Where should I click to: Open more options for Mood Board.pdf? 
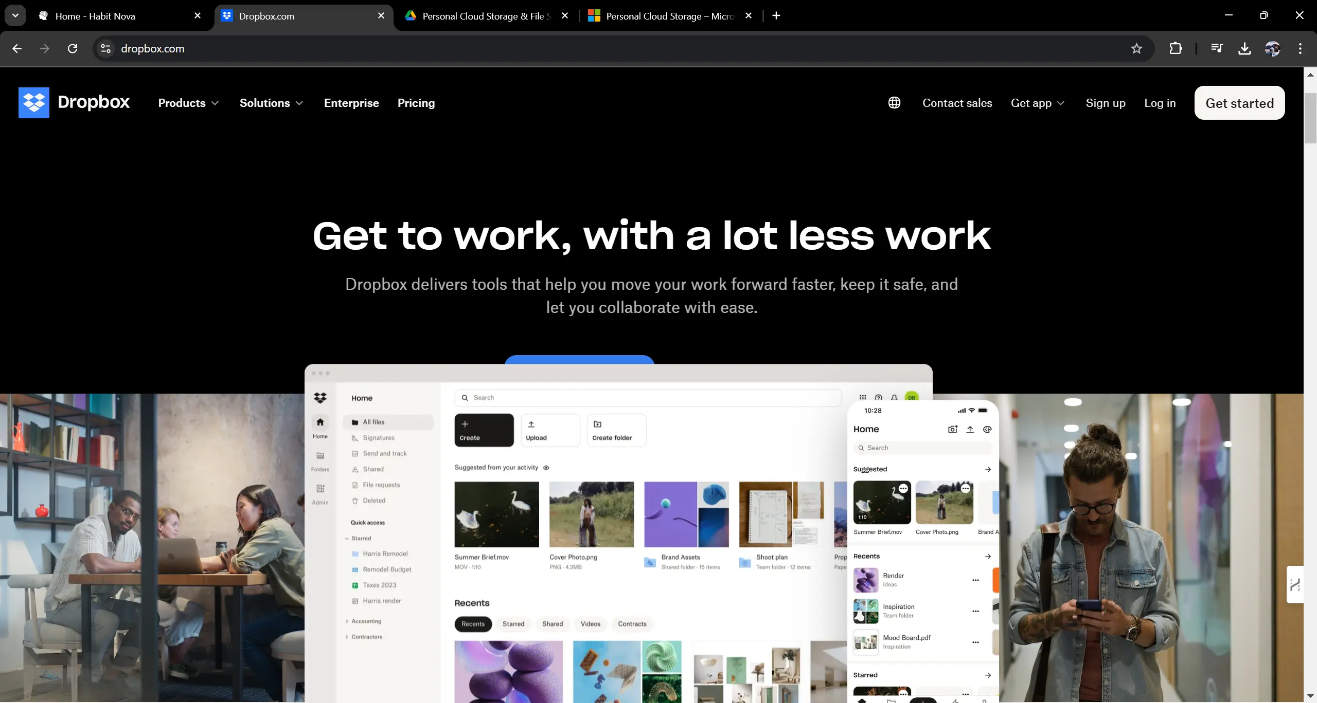(975, 642)
